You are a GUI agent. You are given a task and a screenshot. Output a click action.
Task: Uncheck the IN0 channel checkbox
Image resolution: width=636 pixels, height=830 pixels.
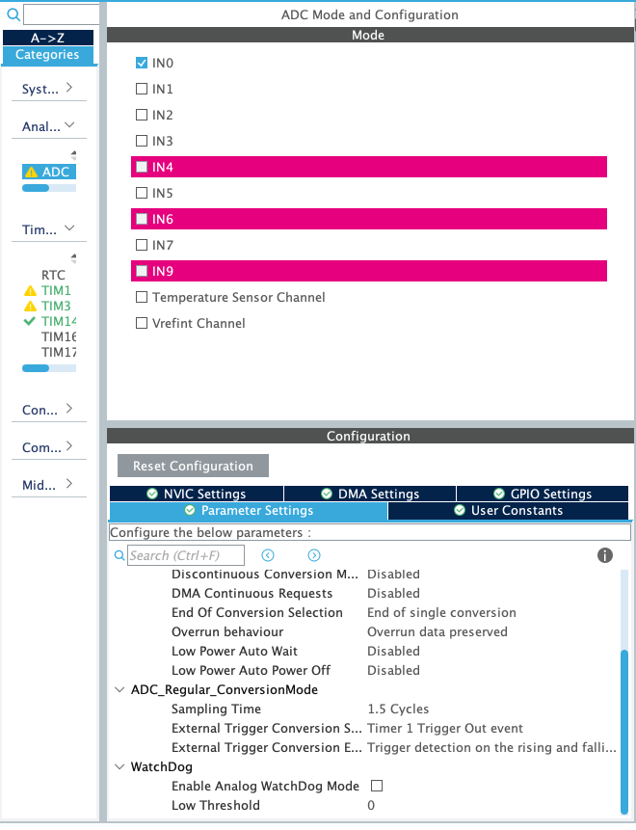tap(142, 63)
